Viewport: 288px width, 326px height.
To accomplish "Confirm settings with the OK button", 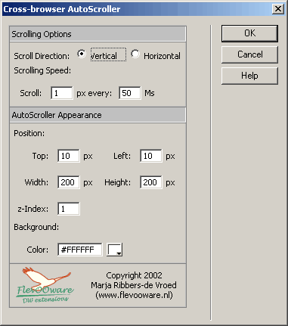I will (x=249, y=33).
